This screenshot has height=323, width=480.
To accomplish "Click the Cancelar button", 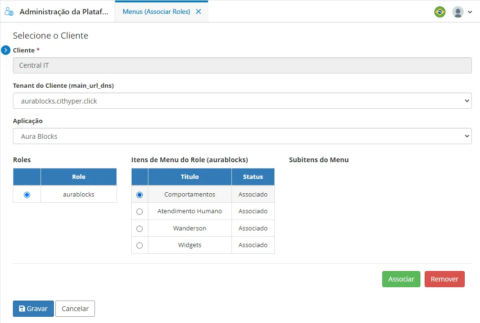I will (x=75, y=309).
